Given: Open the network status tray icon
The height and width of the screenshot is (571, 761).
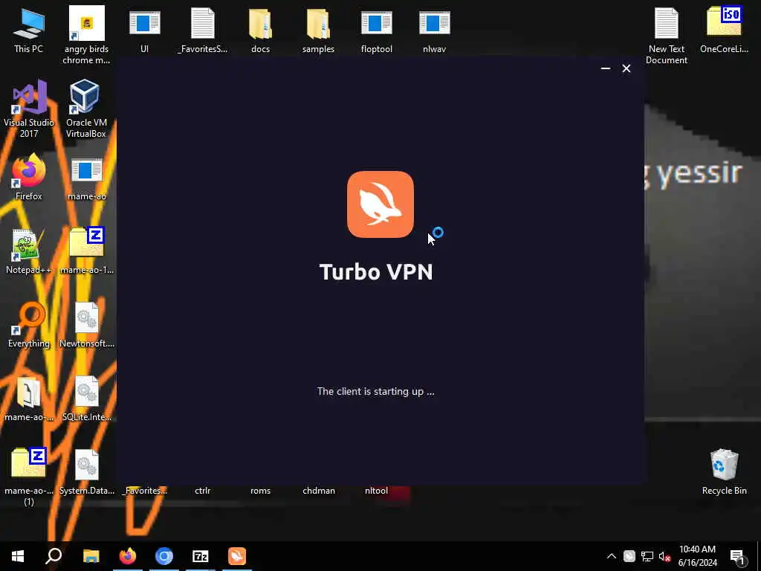Looking at the screenshot, I should pyautogui.click(x=647, y=556).
